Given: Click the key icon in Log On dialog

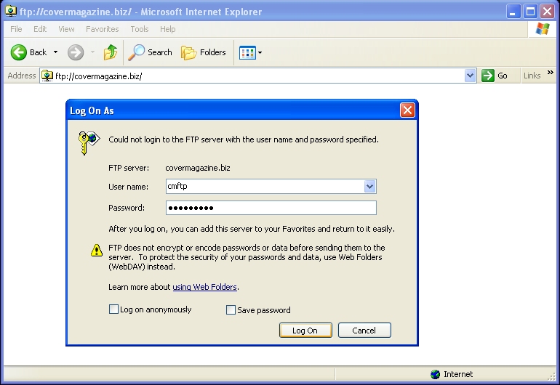Looking at the screenshot, I should pyautogui.click(x=88, y=142).
